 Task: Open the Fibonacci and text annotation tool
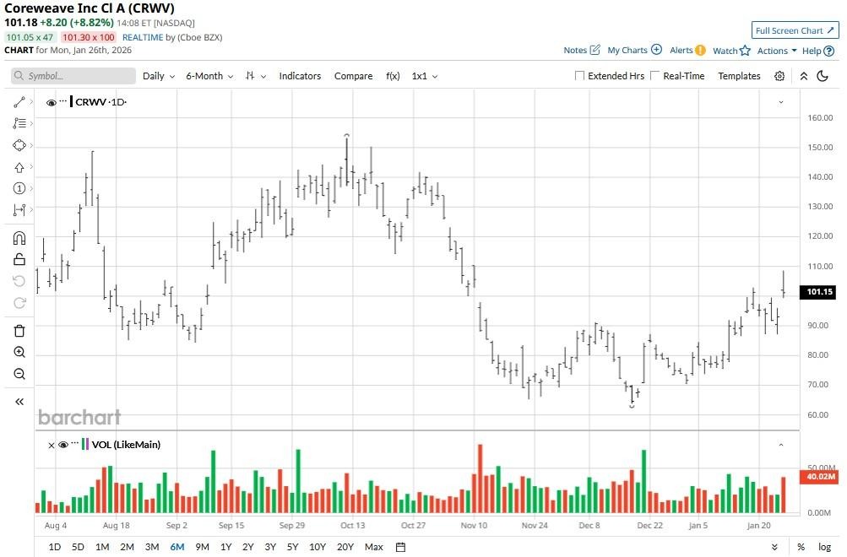[19, 123]
